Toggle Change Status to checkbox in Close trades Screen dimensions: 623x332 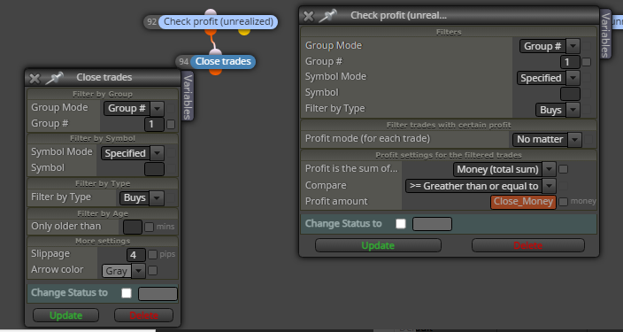pyautogui.click(x=127, y=293)
